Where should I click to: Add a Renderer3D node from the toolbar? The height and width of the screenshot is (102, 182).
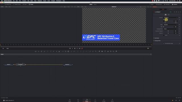point(116,51)
